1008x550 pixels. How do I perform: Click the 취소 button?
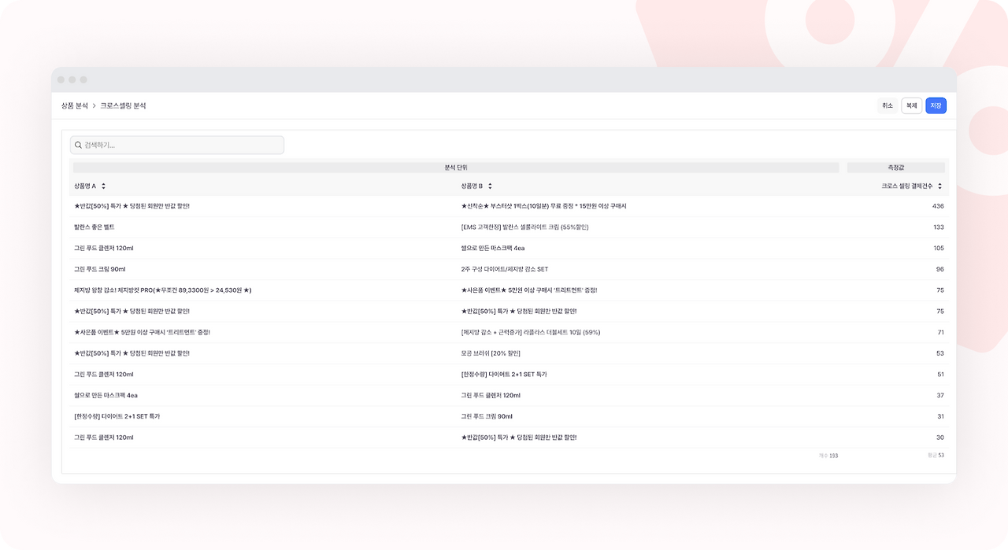coord(888,105)
